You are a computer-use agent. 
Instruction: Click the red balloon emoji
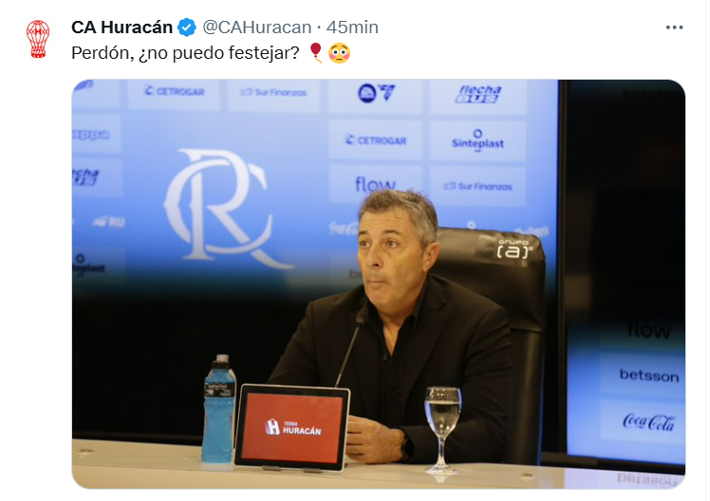pos(316,53)
